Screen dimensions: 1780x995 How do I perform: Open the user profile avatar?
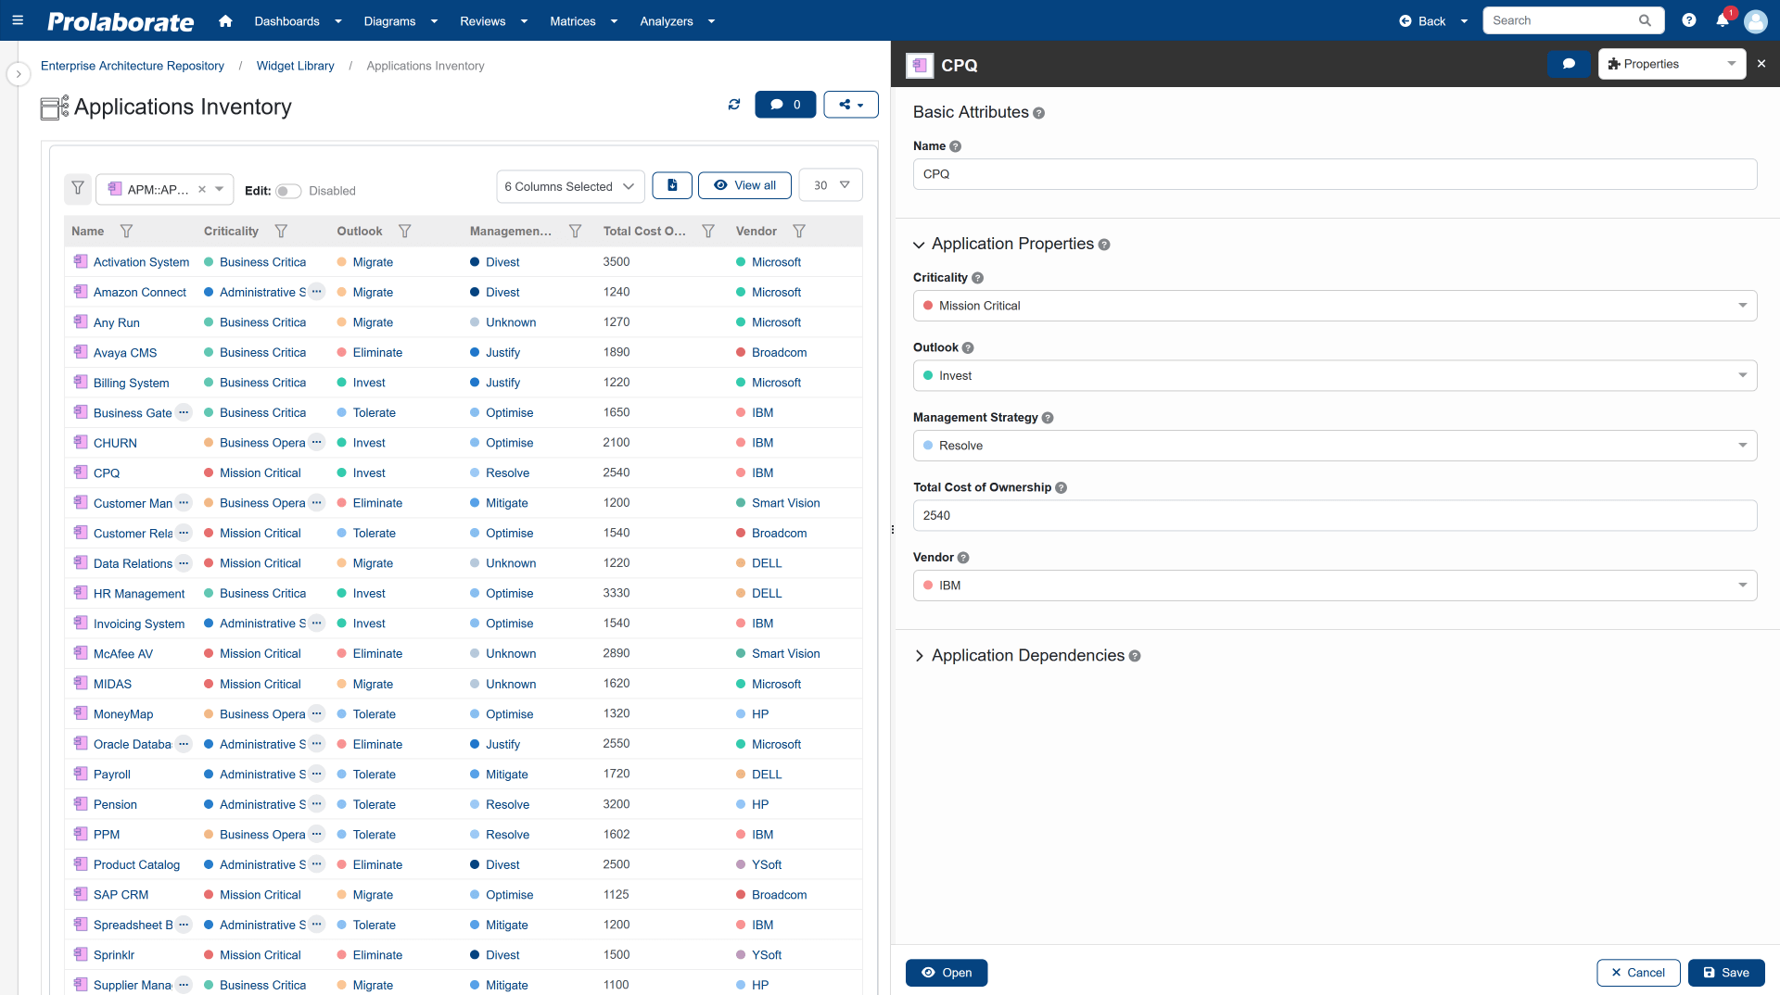(x=1756, y=20)
